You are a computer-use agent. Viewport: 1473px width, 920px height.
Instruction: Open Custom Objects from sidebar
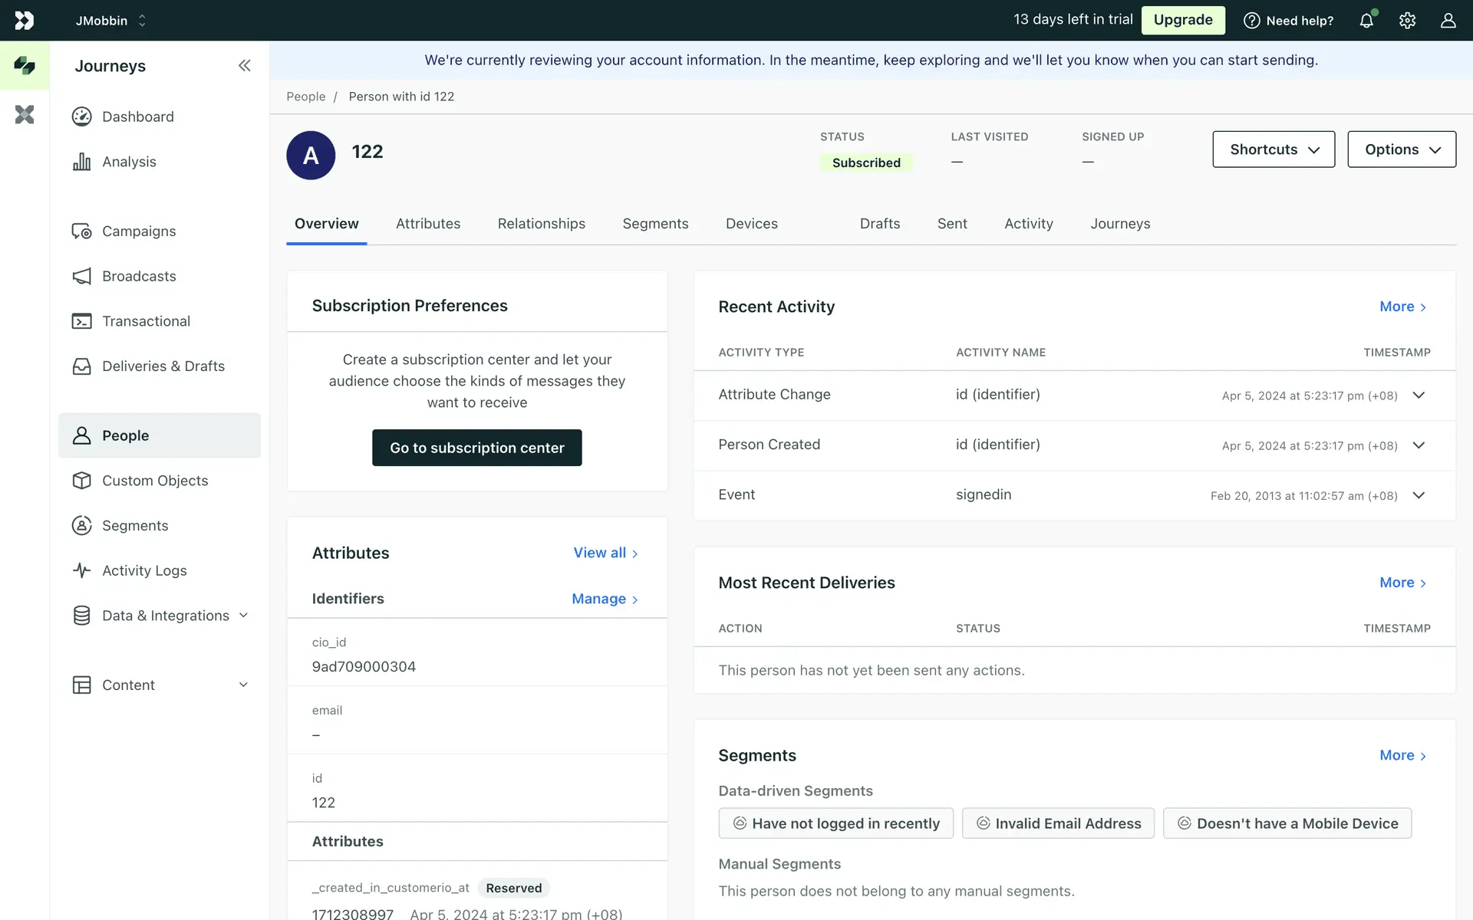click(154, 481)
